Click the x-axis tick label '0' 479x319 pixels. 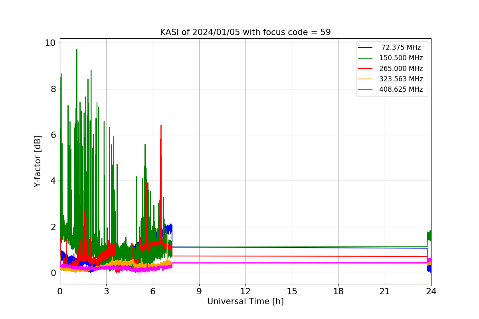[60, 291]
